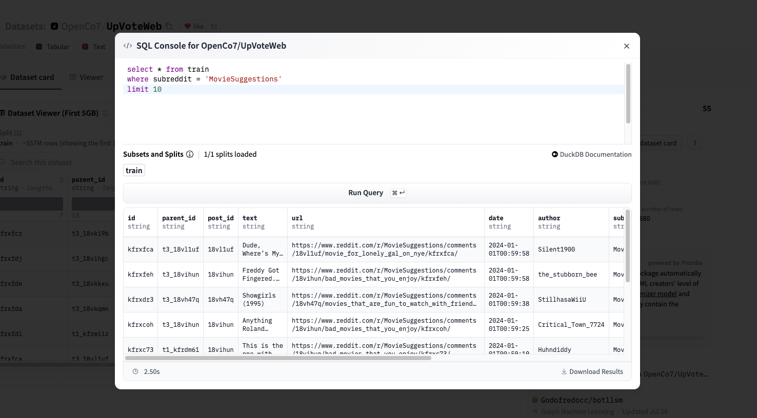Select the url column header
The height and width of the screenshot is (418, 757).
pyautogui.click(x=297, y=218)
